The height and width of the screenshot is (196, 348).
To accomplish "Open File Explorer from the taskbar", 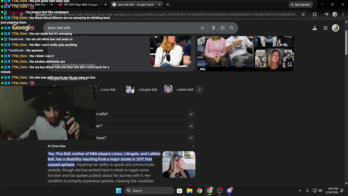I will 189,191.
